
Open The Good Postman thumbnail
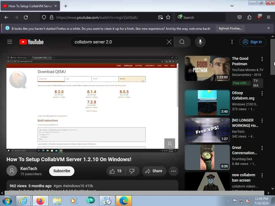pyautogui.click(x=207, y=68)
